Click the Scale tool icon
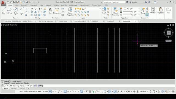This screenshot has height=99, width=176. pos(35,15)
